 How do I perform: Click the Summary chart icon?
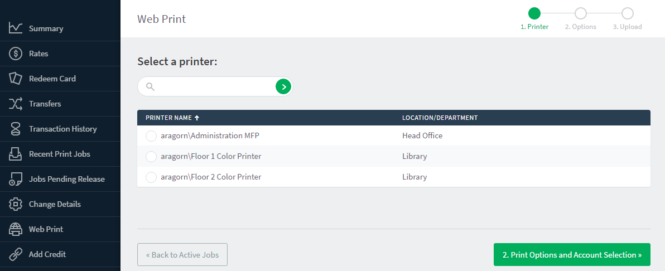pos(16,28)
